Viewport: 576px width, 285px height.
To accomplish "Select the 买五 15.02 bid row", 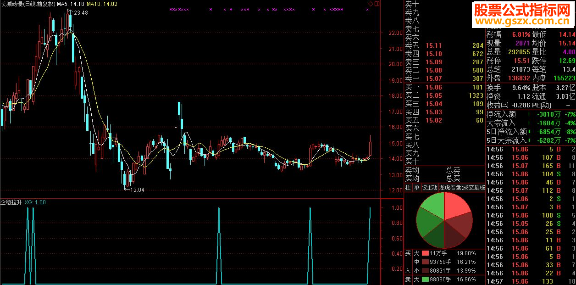I will click(x=444, y=120).
